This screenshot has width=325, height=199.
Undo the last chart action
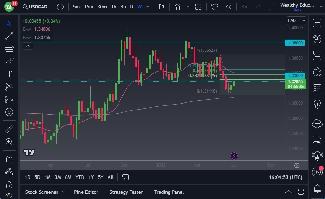pyautogui.click(x=245, y=7)
